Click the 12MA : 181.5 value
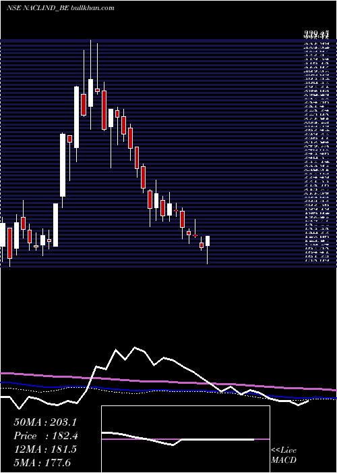The width and height of the screenshot is (337, 473). click(x=44, y=449)
